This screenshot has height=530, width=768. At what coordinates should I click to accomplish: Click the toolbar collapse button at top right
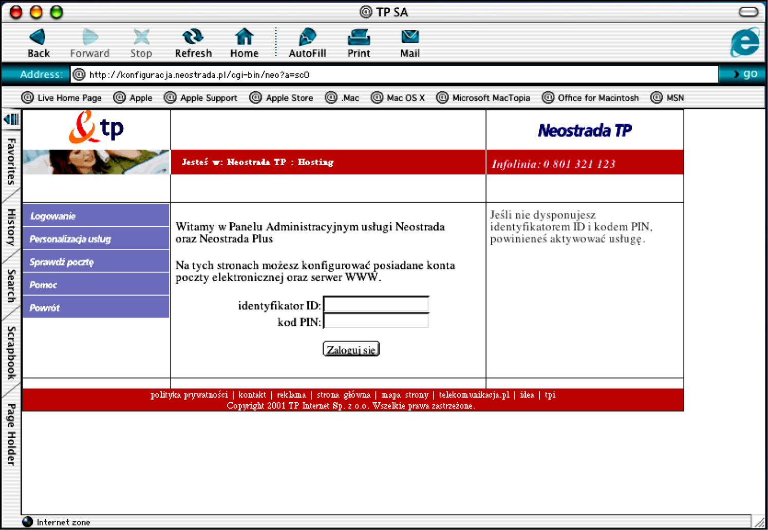[748, 12]
